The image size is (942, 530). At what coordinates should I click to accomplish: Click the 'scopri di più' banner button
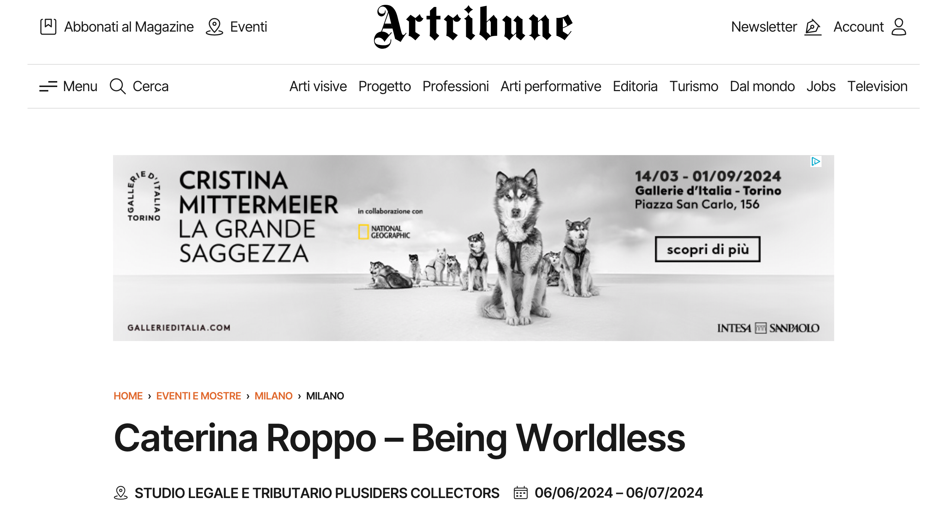tap(707, 249)
